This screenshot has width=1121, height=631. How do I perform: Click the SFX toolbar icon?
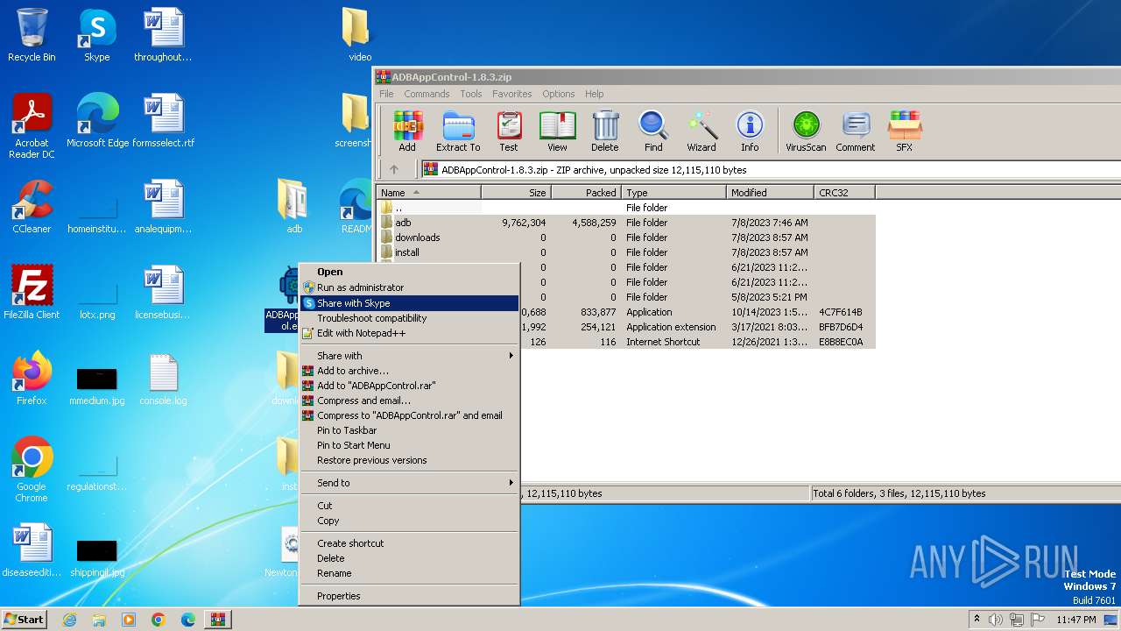coord(904,131)
